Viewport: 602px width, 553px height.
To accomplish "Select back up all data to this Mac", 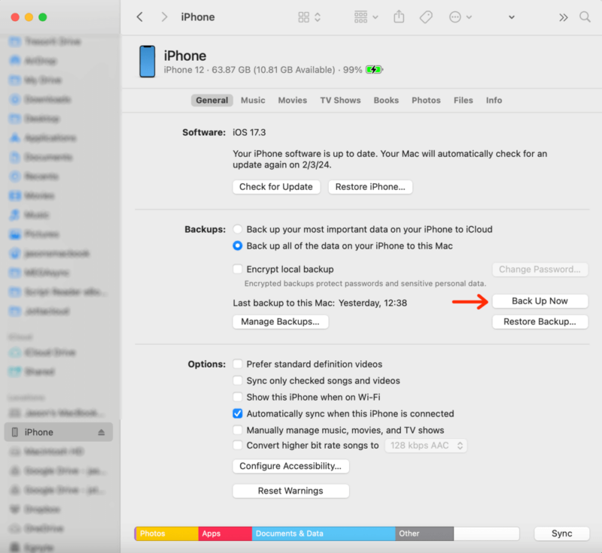I will [238, 246].
